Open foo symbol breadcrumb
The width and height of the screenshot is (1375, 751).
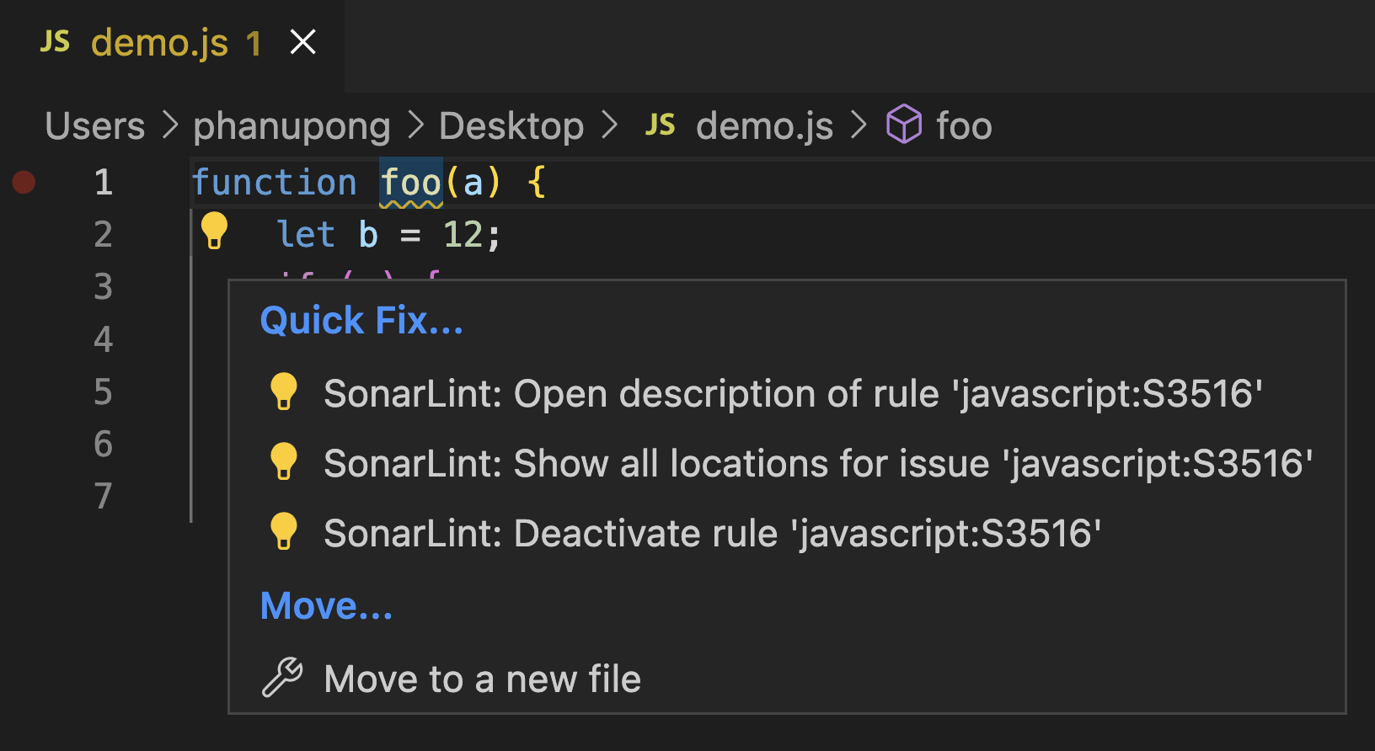tap(964, 126)
